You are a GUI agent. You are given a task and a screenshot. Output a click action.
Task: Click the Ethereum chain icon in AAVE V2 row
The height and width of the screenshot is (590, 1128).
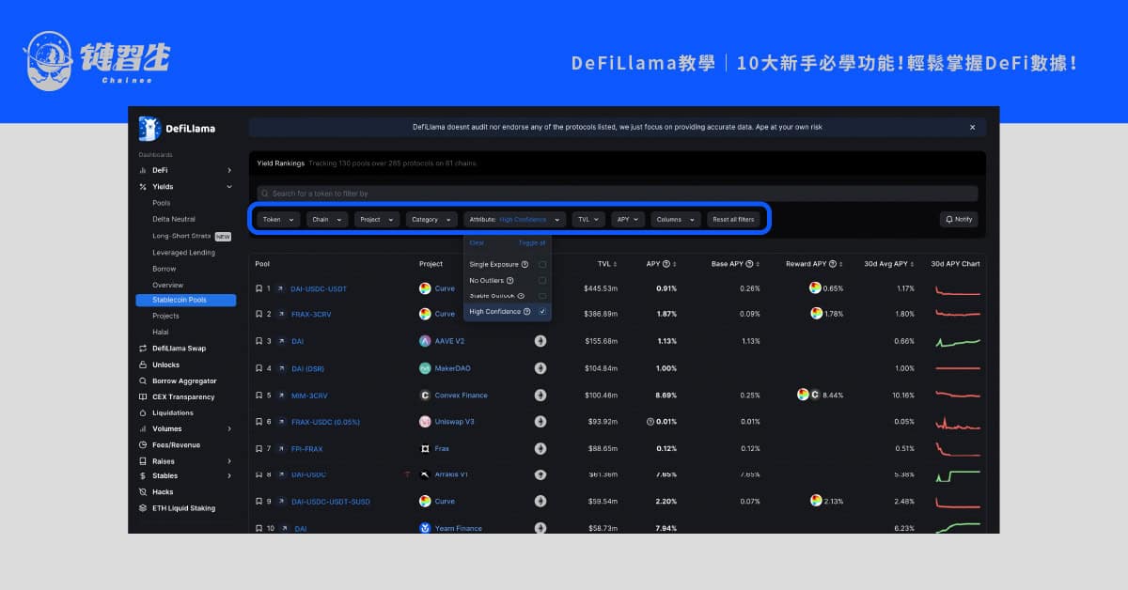(x=540, y=341)
